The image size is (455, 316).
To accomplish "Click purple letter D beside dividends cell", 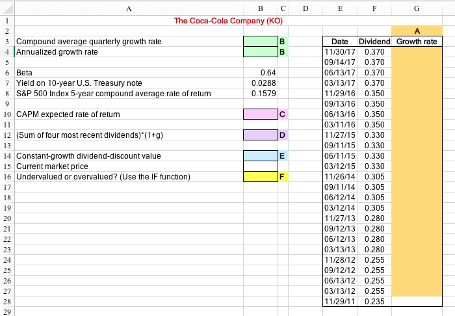I will point(282,135).
